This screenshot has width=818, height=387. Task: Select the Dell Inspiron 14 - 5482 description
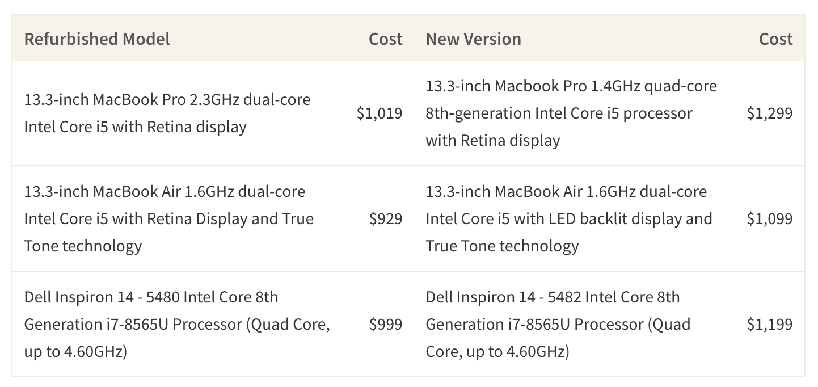pyautogui.click(x=558, y=324)
